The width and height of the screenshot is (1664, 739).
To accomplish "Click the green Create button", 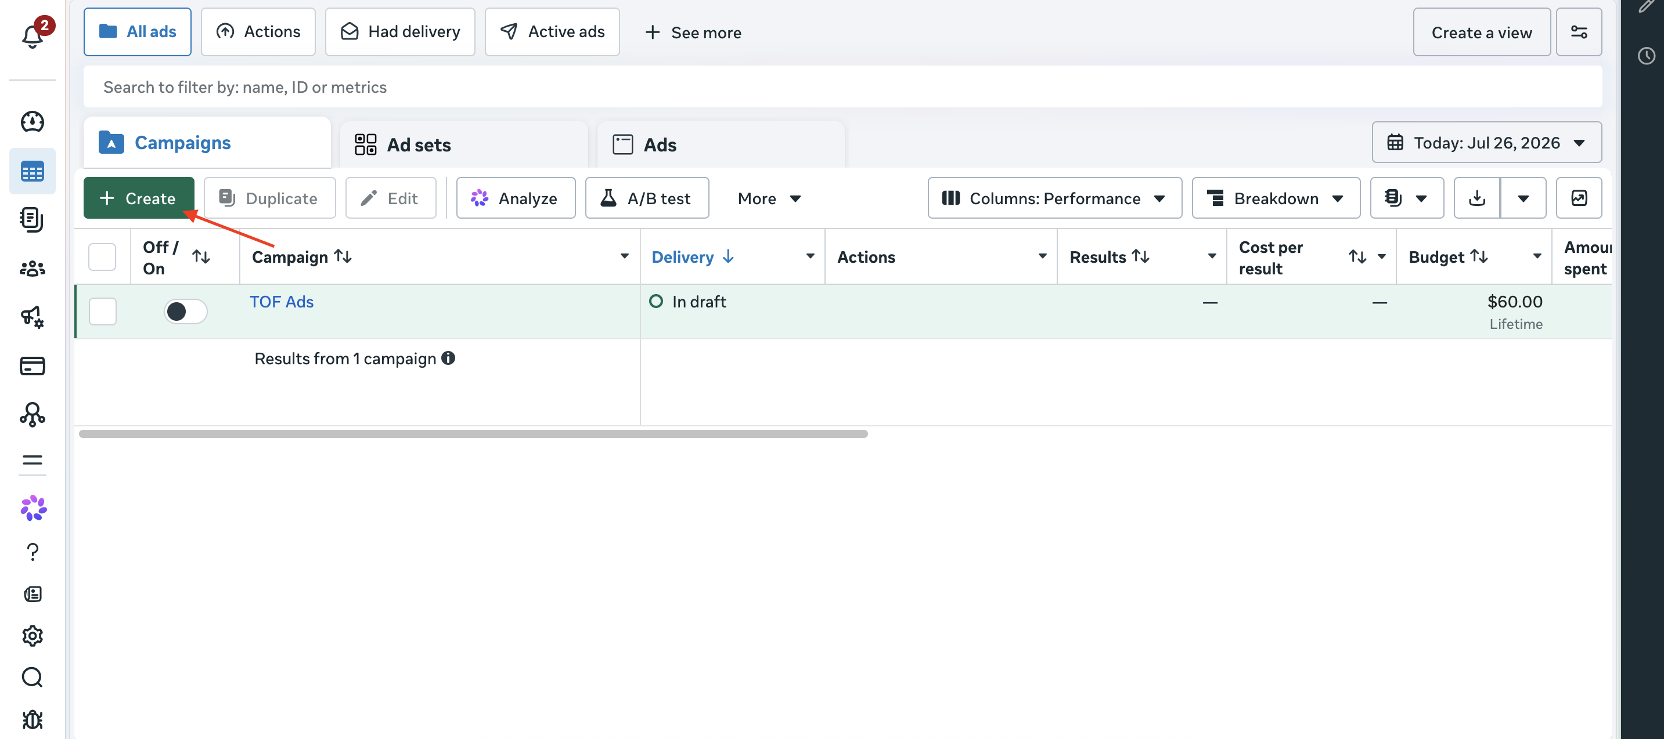I will (x=138, y=198).
